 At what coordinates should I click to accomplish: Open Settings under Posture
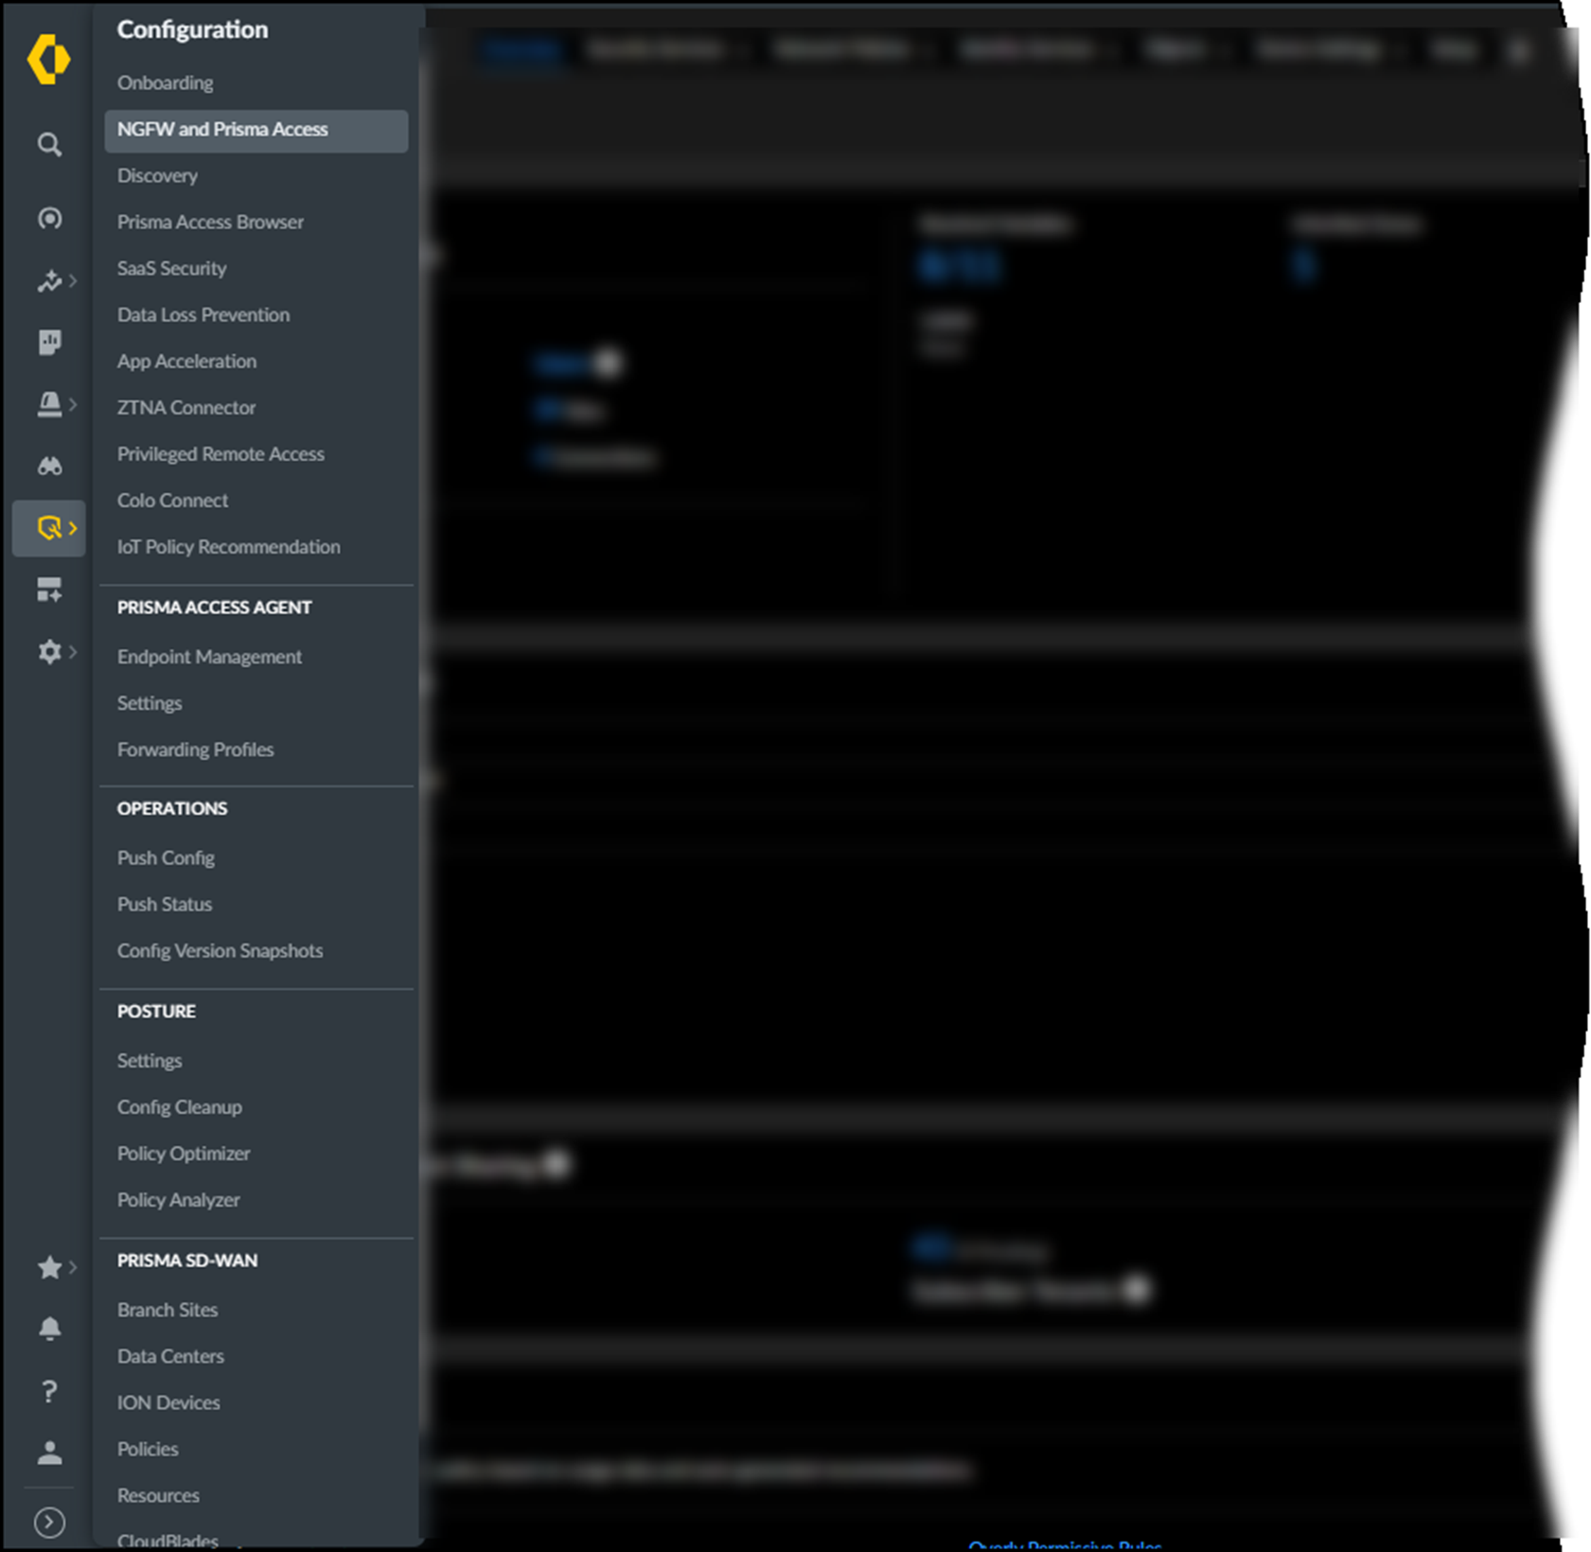pos(150,1060)
